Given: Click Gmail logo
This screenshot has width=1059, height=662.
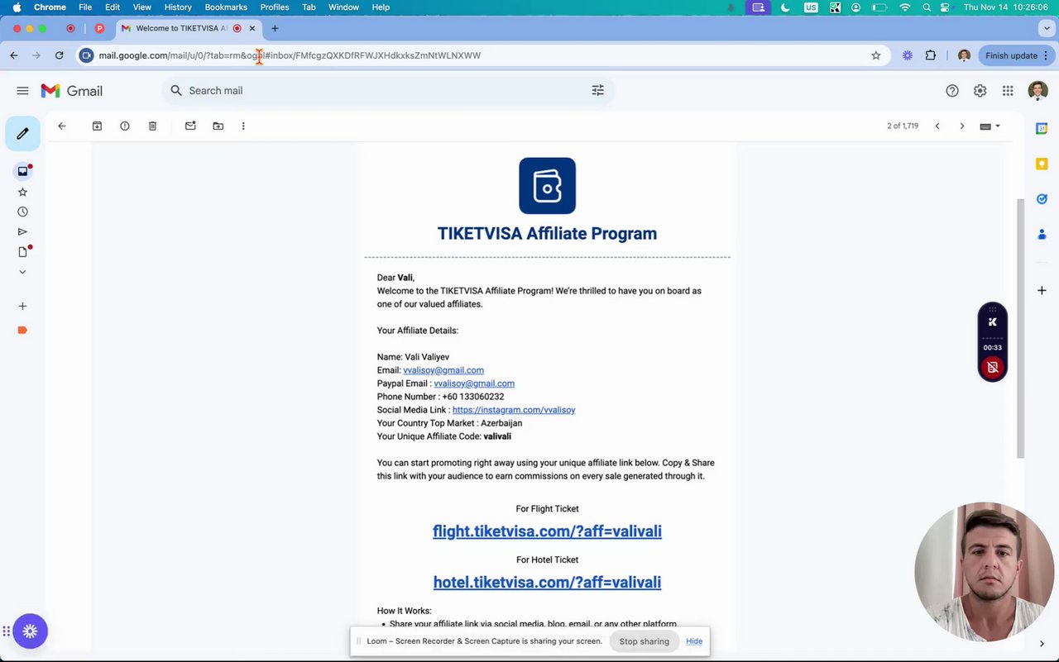Looking at the screenshot, I should (x=71, y=91).
